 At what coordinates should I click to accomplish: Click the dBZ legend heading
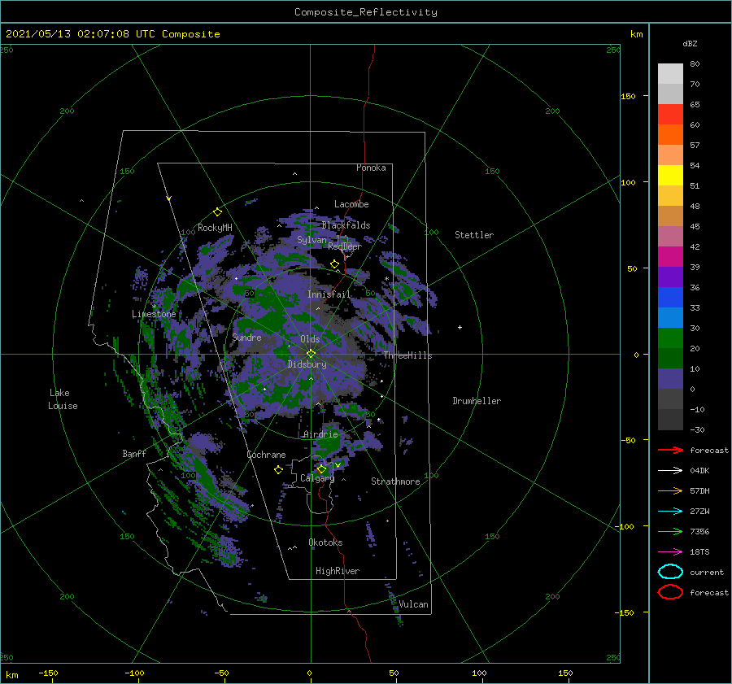(690, 43)
